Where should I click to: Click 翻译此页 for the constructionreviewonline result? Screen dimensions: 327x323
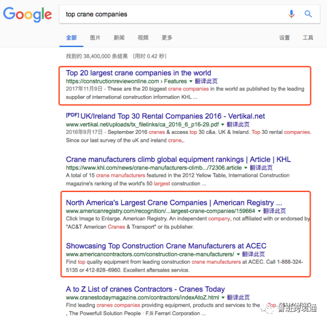click(206, 81)
